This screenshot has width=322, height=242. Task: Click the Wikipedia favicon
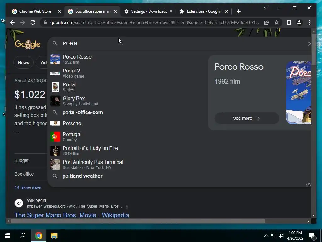pos(19,203)
